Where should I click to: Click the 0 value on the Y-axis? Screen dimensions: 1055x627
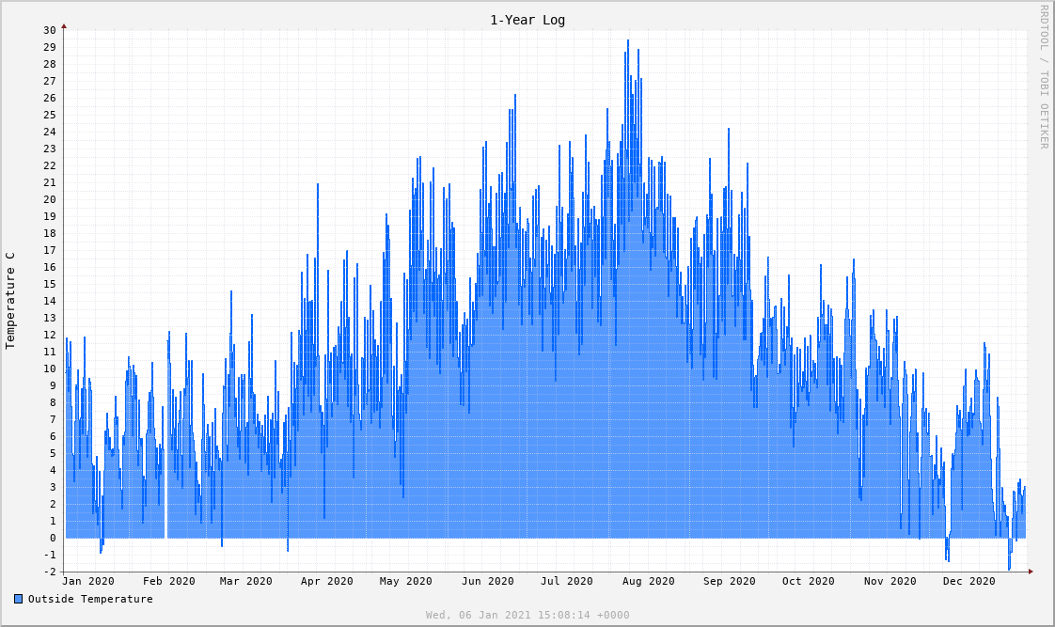coord(53,538)
